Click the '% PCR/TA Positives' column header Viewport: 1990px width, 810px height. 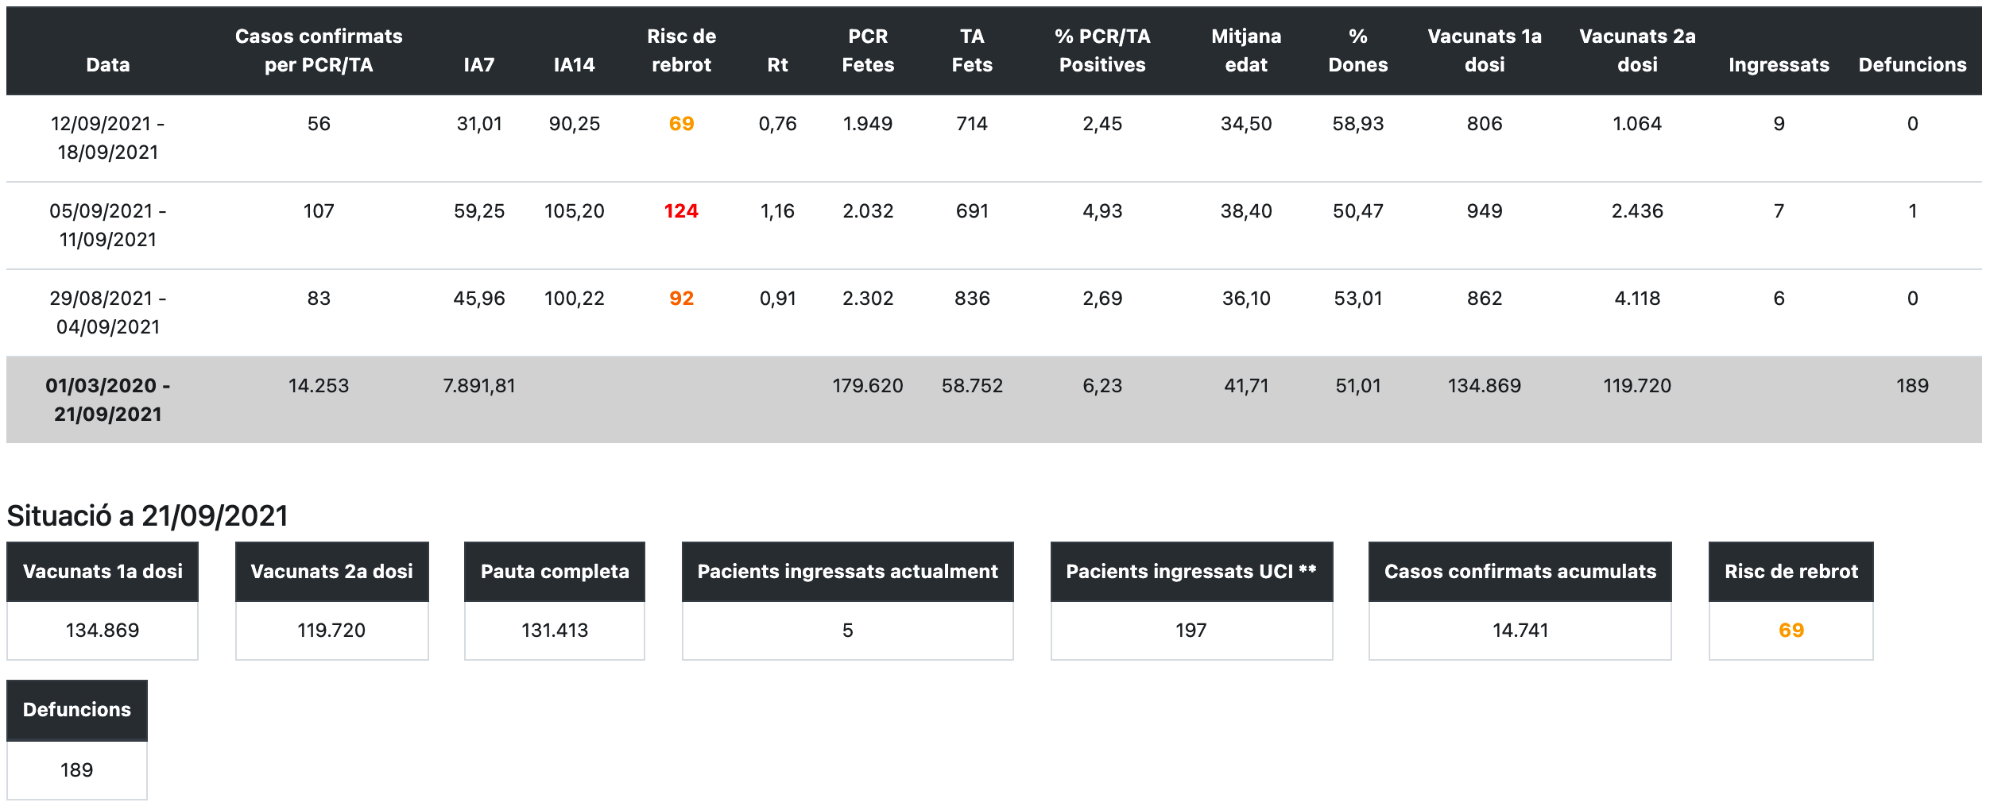click(1101, 51)
